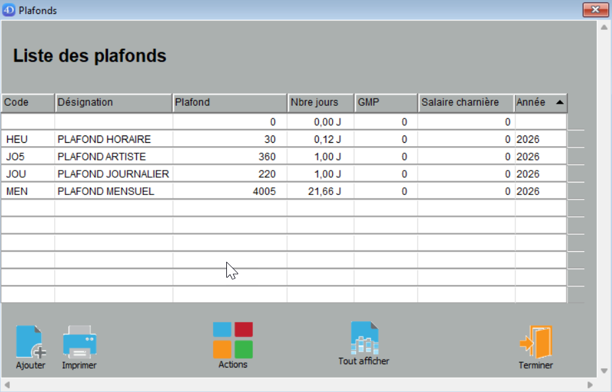Select the PLAFOND JOURNALIER row
Screen dimensions: 612x392
pos(113,174)
